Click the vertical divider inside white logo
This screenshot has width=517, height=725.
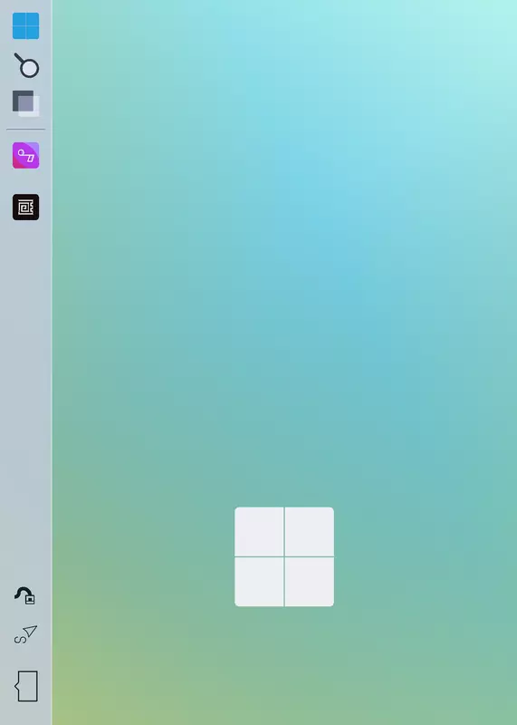[284, 556]
